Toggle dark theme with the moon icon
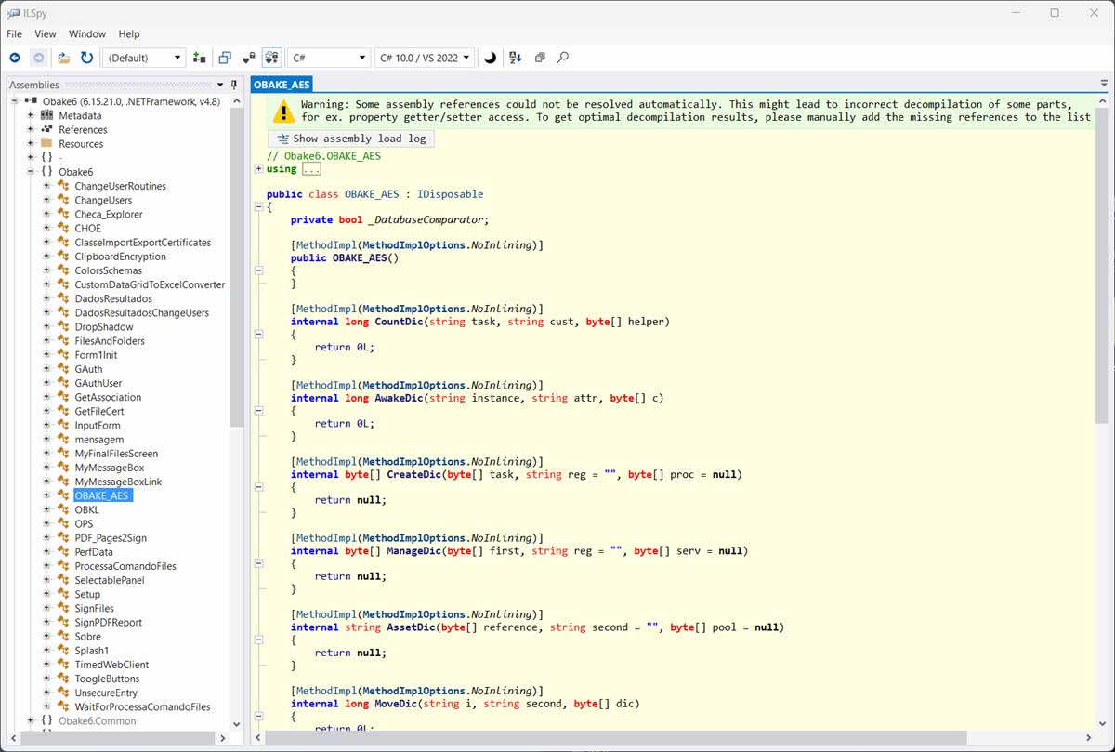 click(x=490, y=58)
